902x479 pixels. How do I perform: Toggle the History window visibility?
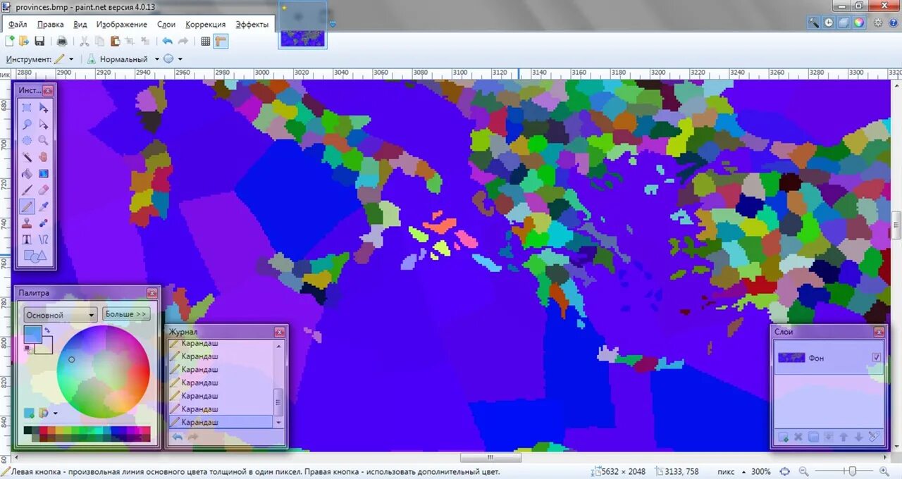[829, 23]
